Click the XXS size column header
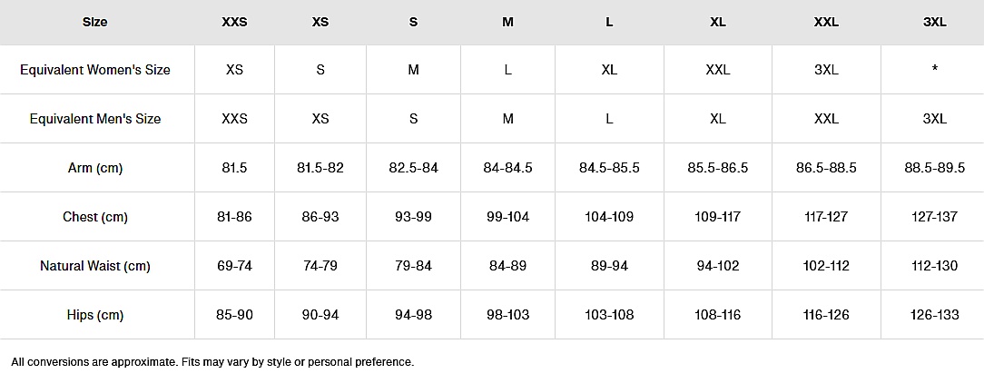This screenshot has width=984, height=383. (x=234, y=22)
